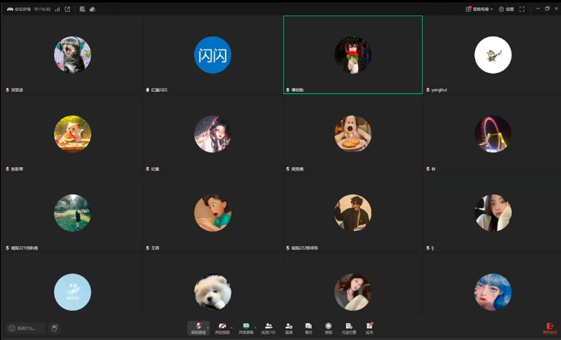Expand the video options arrow
This screenshot has width=561, height=340.
click(x=232, y=328)
